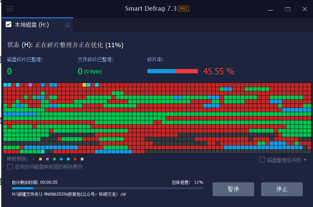Viewport: 313px width, 207px height.
Task: Click the overall progress bar
Action: [x=107, y=188]
